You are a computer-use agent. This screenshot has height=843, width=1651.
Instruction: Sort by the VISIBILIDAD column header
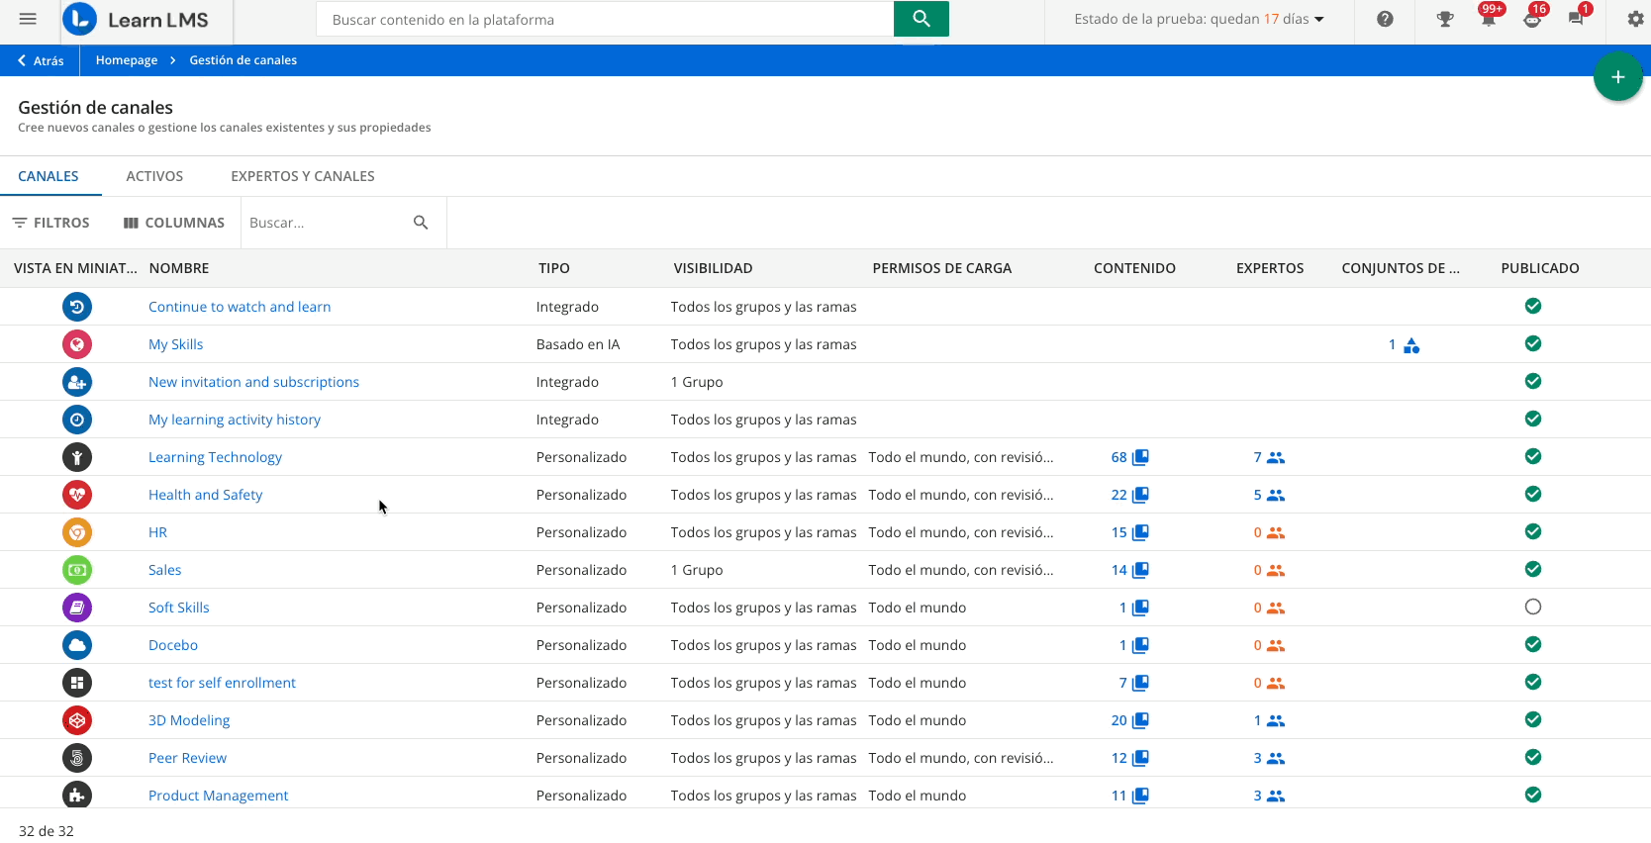point(714,268)
